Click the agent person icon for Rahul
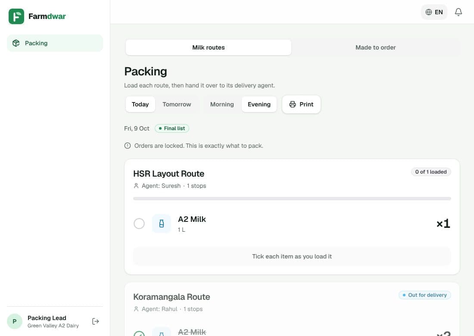Screen dimensions: 474x336 coord(136,309)
